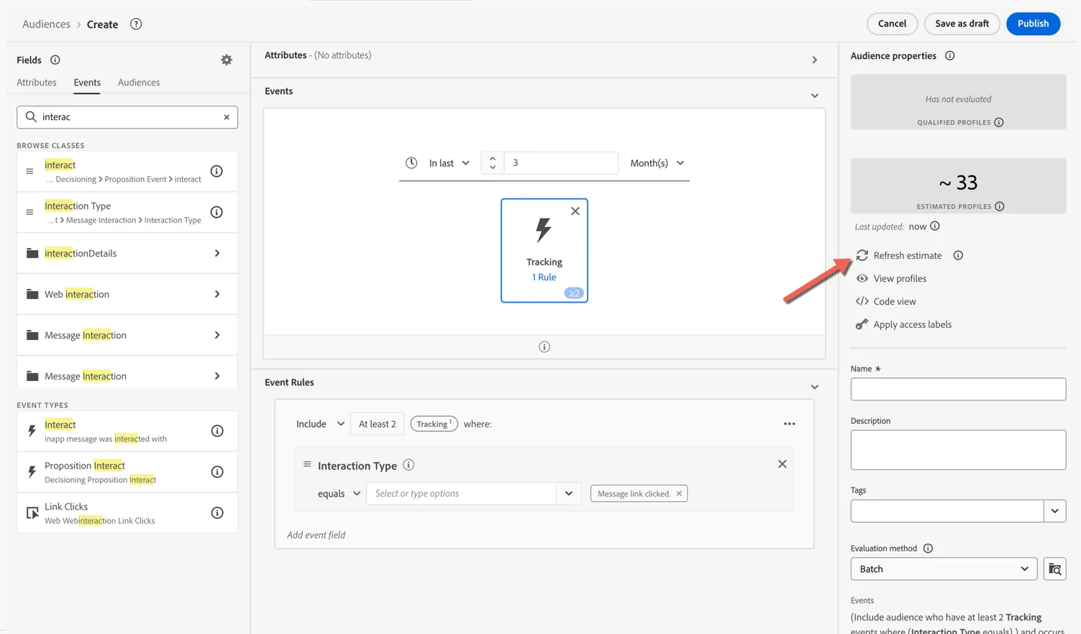Switch to the Audiences tab

coord(139,83)
